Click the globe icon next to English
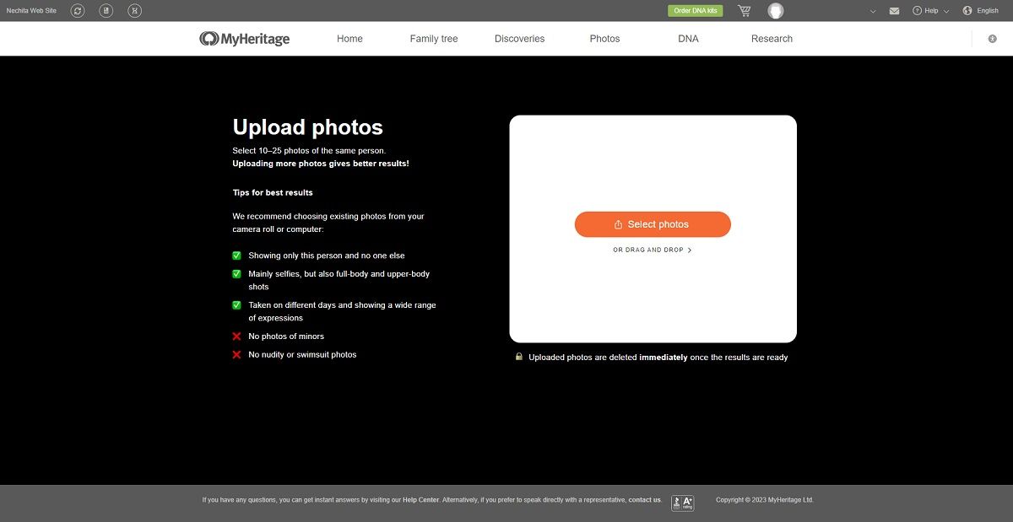Viewport: 1013px width, 522px height. coord(966,10)
